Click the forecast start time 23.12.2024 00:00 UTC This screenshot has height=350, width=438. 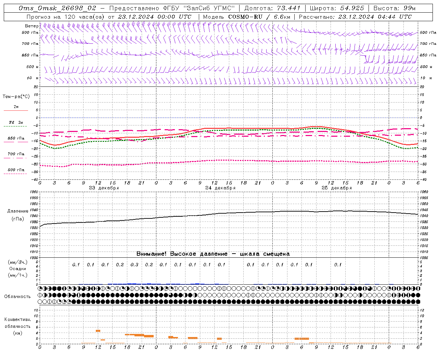pyautogui.click(x=155, y=17)
